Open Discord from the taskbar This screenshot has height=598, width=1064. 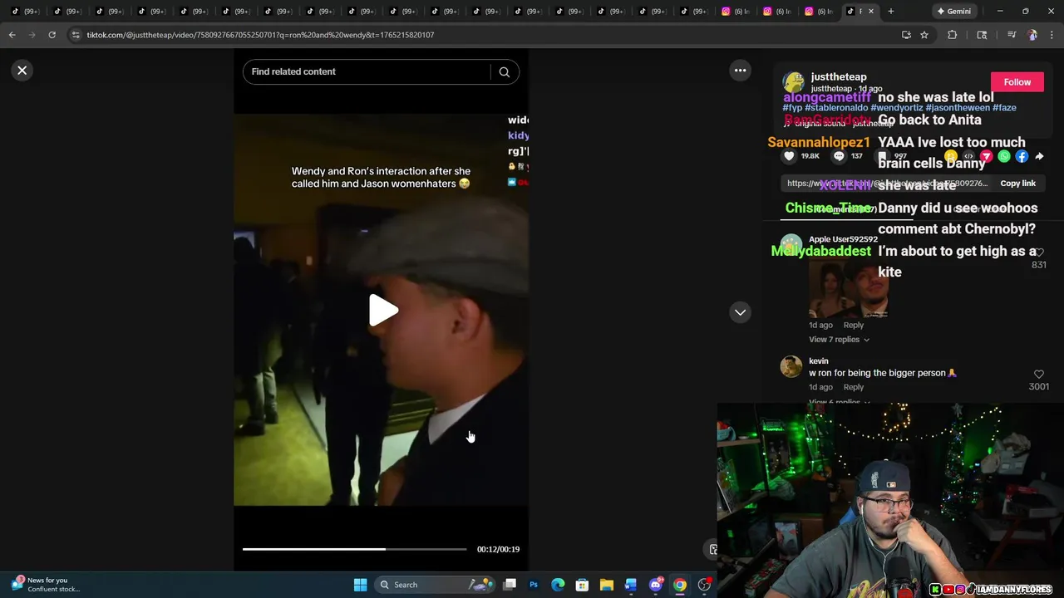click(x=655, y=585)
